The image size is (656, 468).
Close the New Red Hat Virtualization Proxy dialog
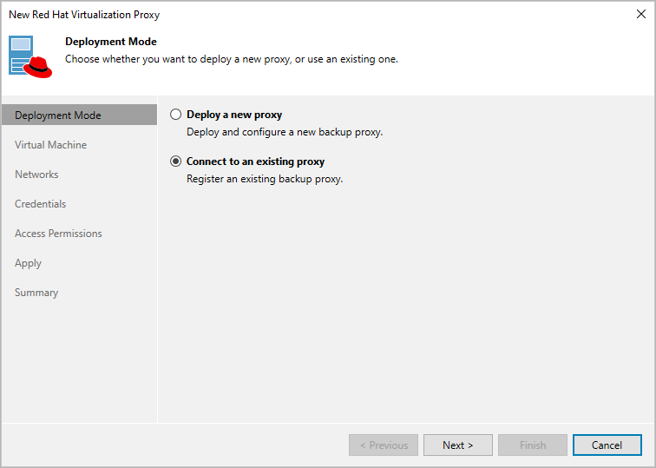tap(641, 14)
